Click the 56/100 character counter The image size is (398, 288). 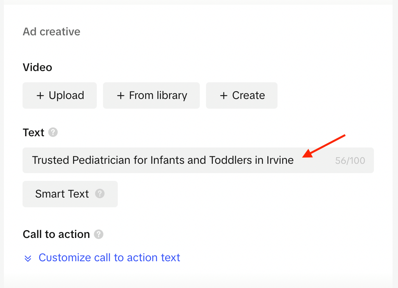click(x=350, y=160)
